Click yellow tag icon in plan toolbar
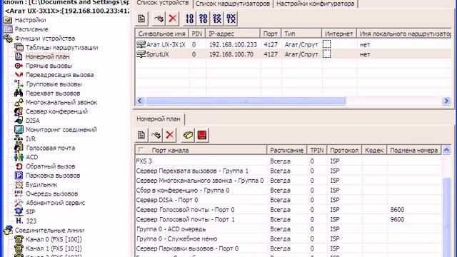This screenshot has height=257, width=457. [188, 135]
